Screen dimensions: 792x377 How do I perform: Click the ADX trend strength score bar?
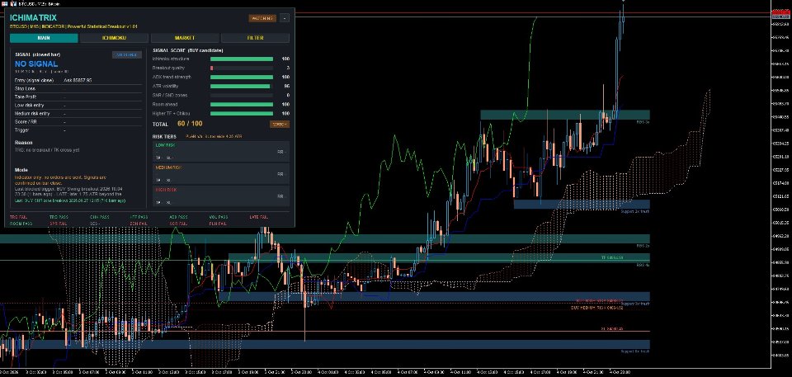coord(242,78)
